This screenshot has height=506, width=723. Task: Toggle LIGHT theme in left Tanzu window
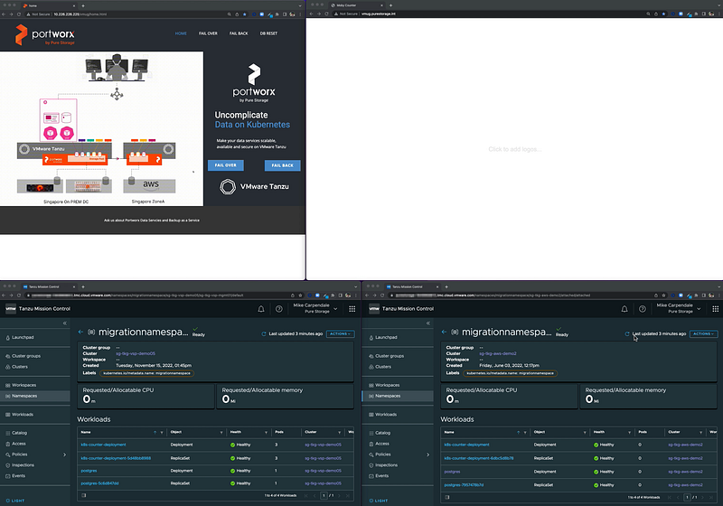click(x=15, y=501)
